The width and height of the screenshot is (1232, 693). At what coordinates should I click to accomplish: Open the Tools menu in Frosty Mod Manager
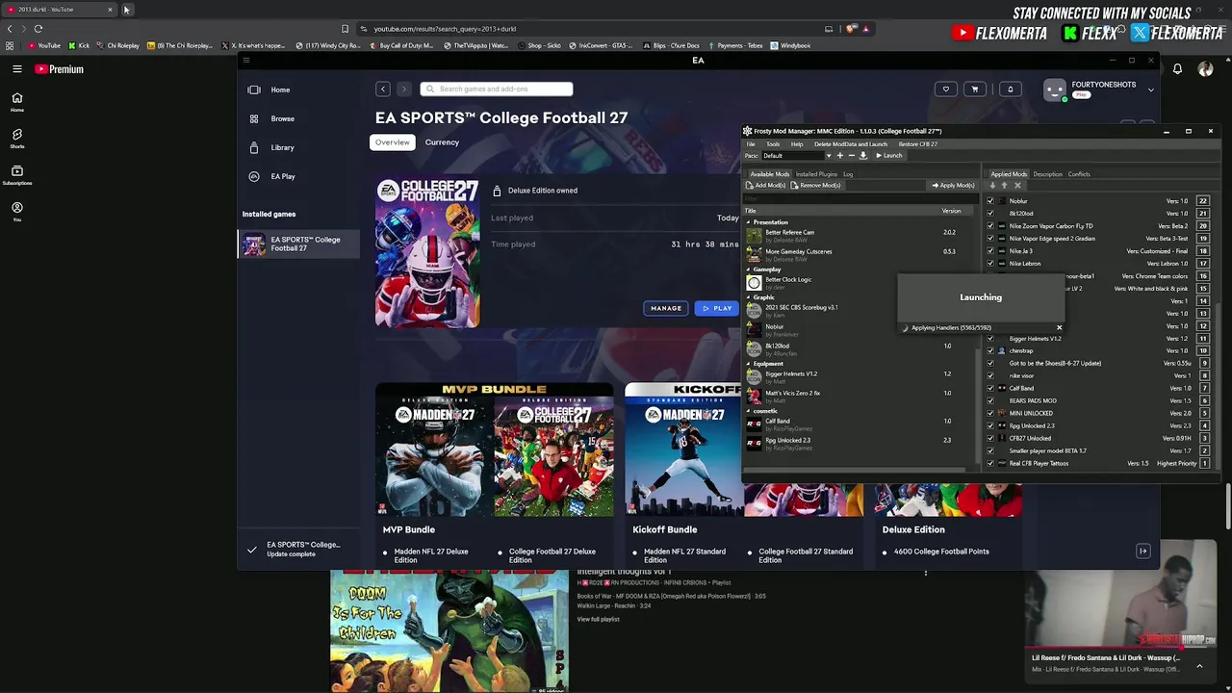click(x=773, y=144)
